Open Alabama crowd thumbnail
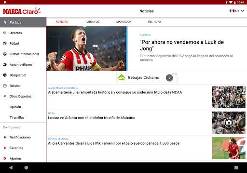Viewport: 247px width, 173px height. tap(229, 97)
